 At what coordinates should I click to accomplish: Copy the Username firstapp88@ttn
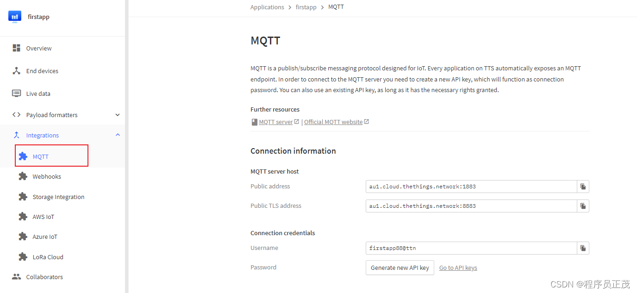pyautogui.click(x=583, y=248)
